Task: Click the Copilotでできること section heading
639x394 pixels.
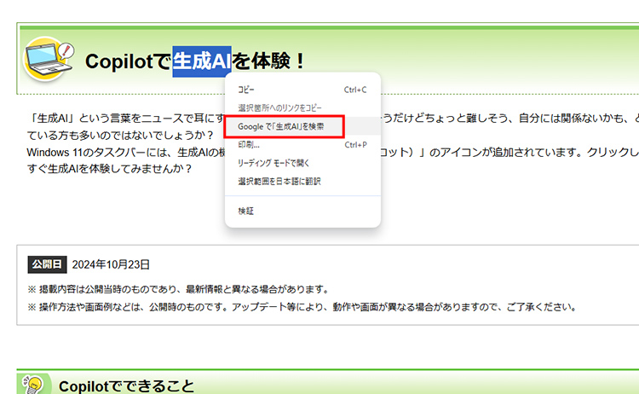Action: (x=126, y=386)
